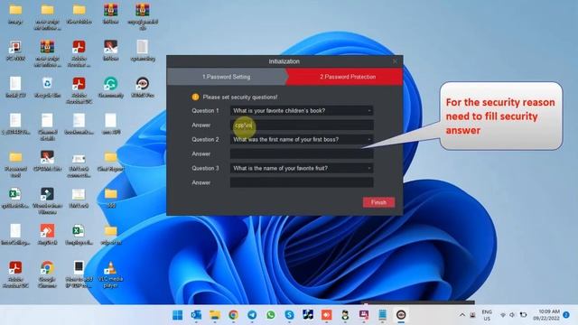Select the Google Chrome desktop shortcut
The width and height of the screenshot is (578, 325).
click(x=47, y=274)
